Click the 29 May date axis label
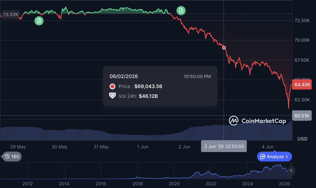The height and width of the screenshot is (188, 316). coord(18,147)
